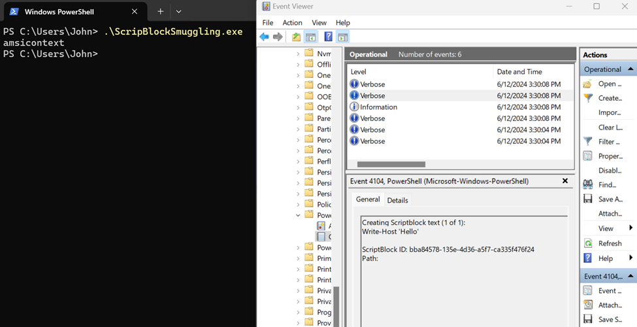Toggle the Show/Hide Console Tree toolbar button
The width and height of the screenshot is (637, 327).
pos(311,37)
